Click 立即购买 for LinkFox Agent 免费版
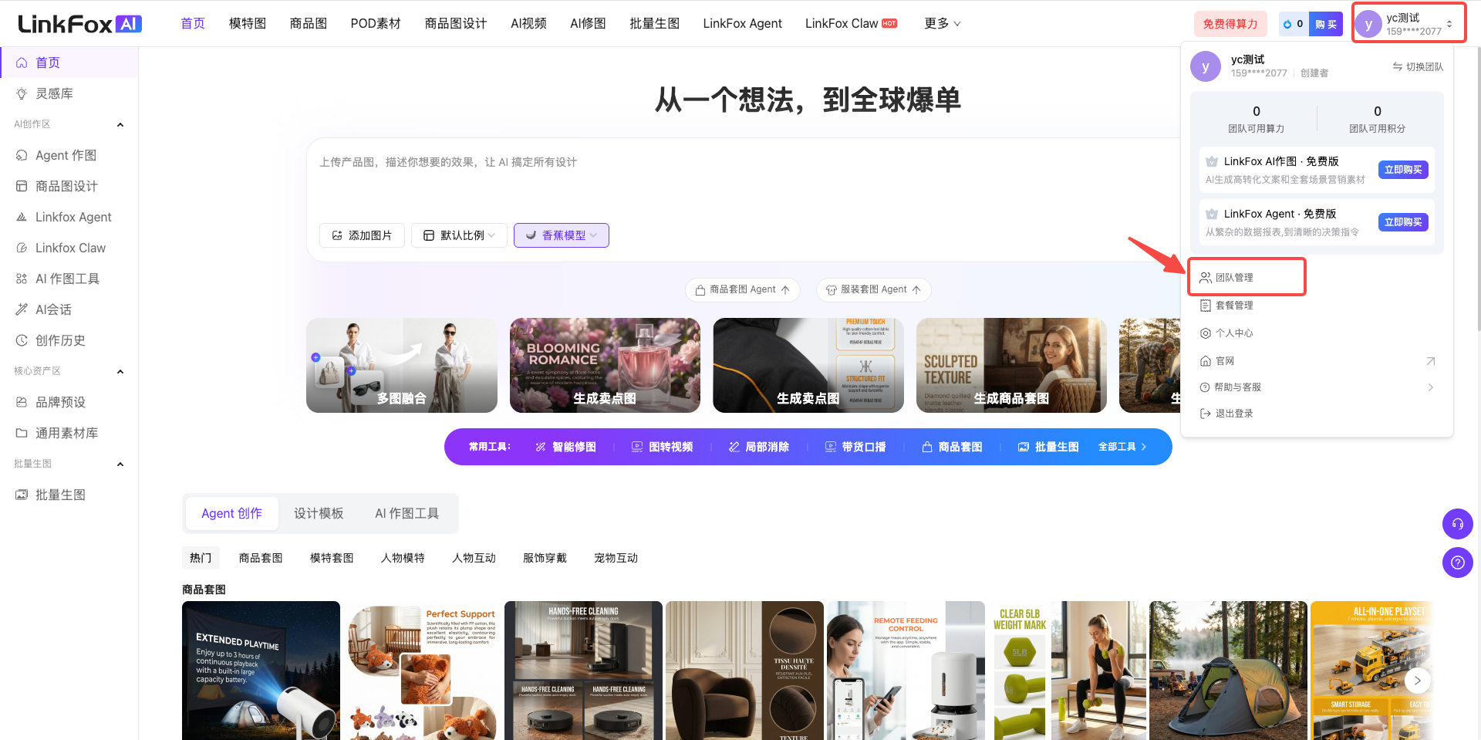This screenshot has width=1481, height=740. 1403,222
